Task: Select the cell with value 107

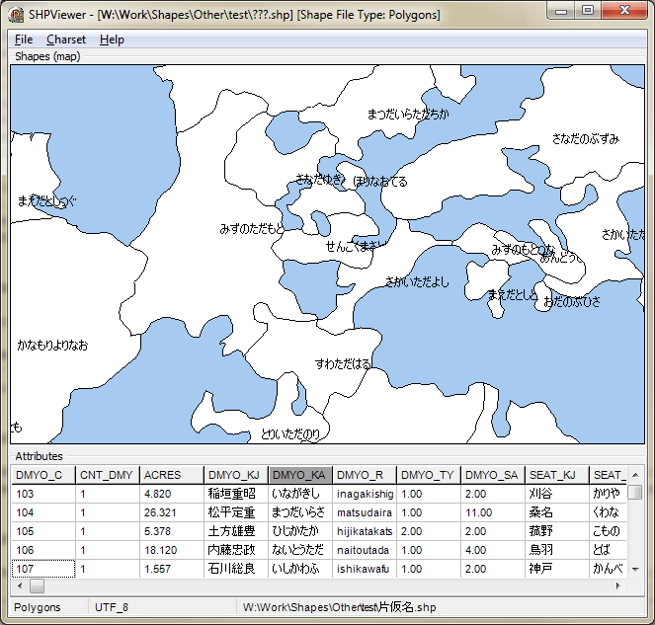Action: [x=43, y=569]
